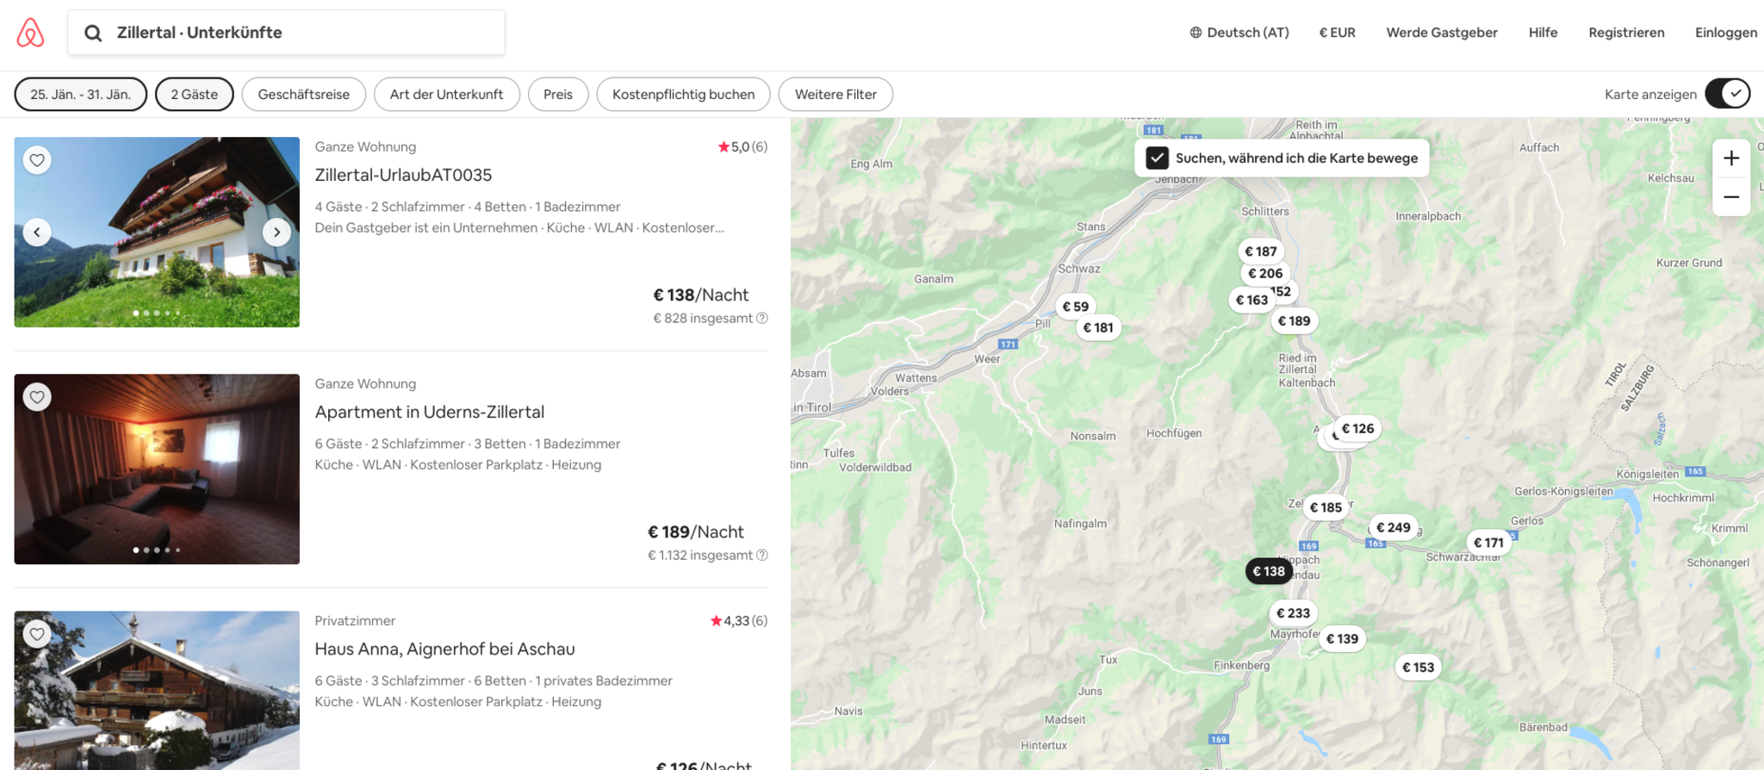Click the search magnifier icon
Screen dimensions: 1764x770
pos(93,33)
